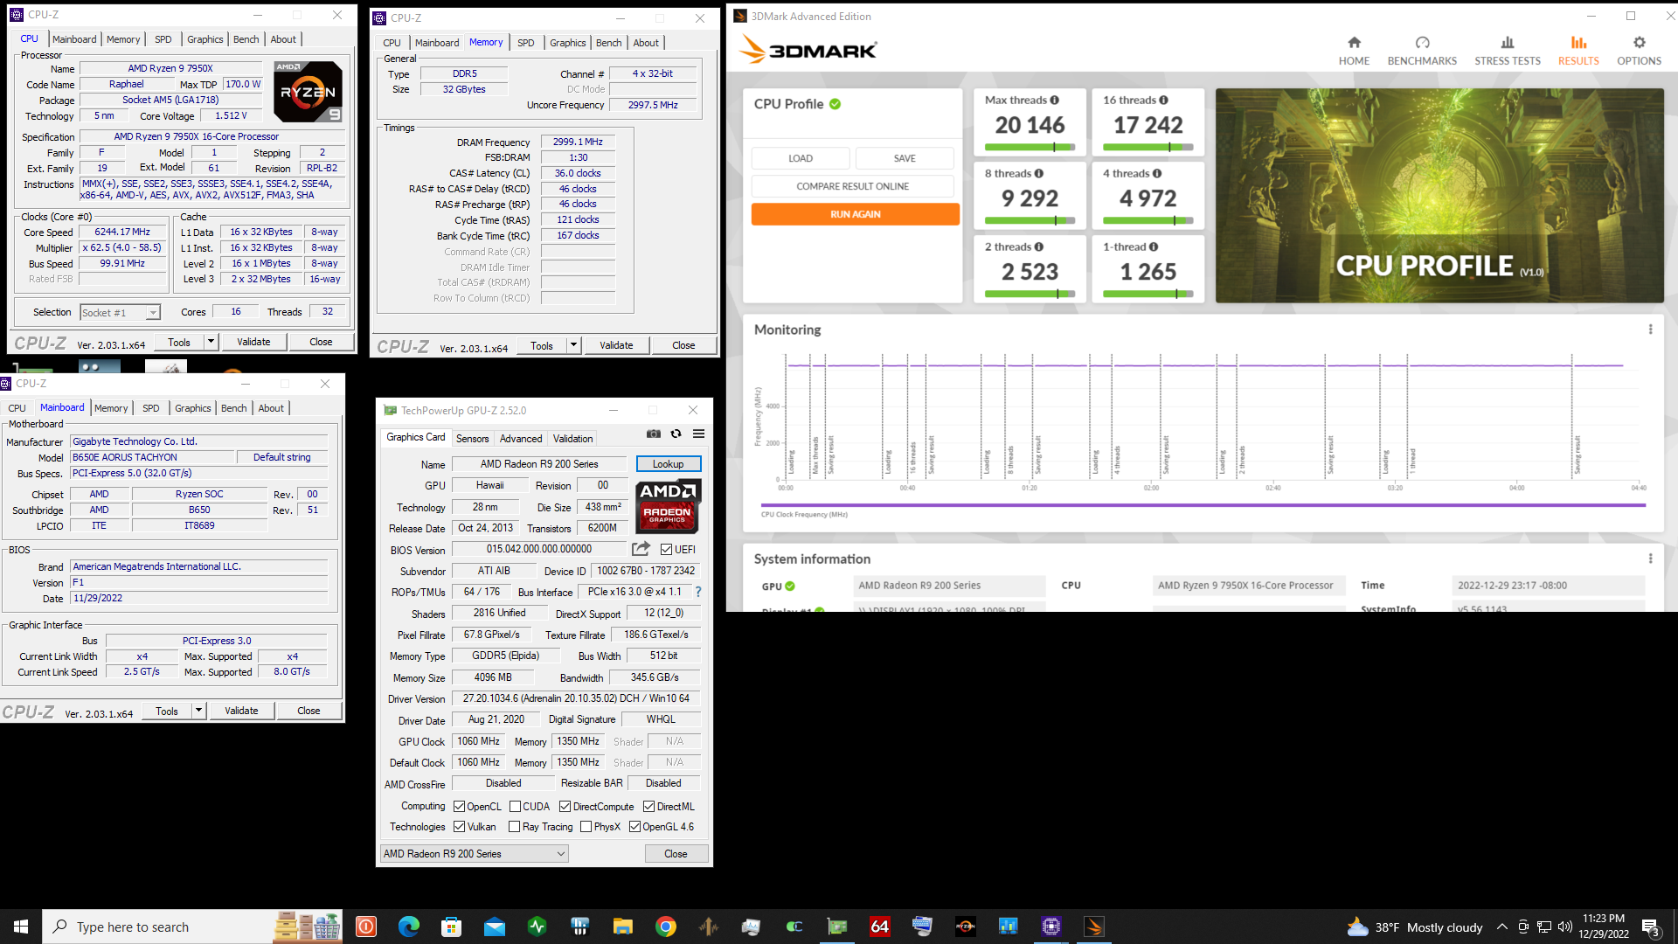Screen dimensions: 1678x944
Task: Click CPU Profile preview image
Action: [1439, 196]
